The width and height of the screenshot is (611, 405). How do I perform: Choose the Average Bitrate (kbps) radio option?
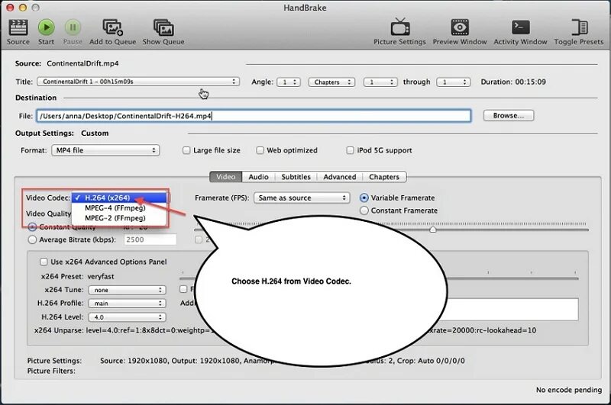click(x=32, y=239)
